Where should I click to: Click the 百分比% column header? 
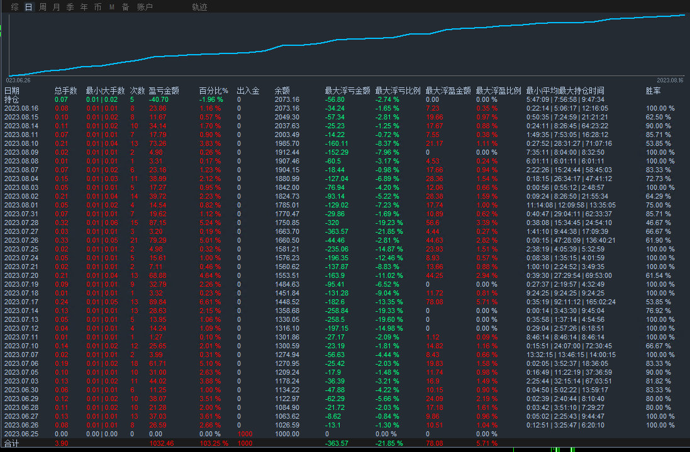(x=213, y=91)
